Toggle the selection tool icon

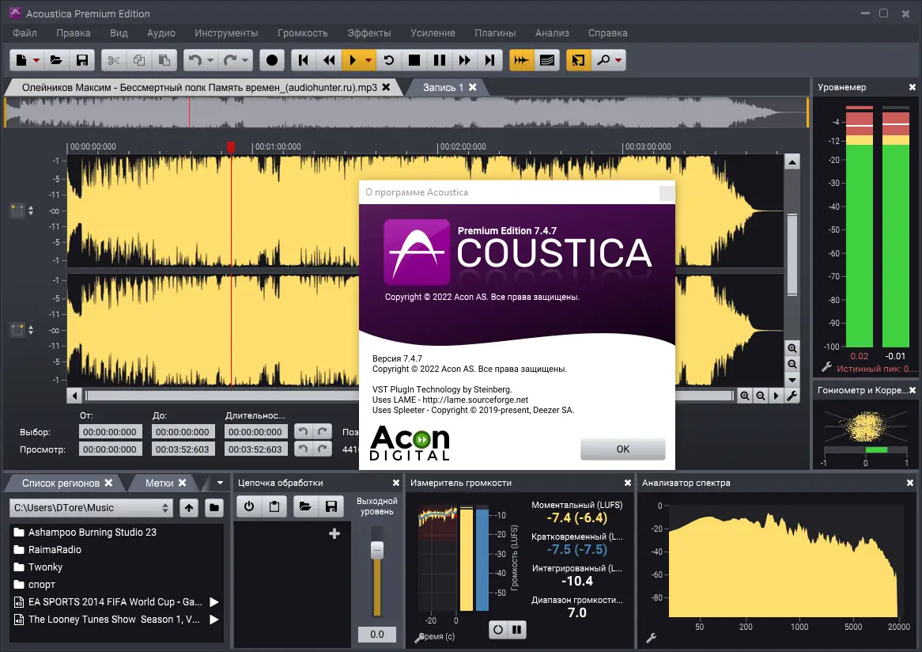point(578,60)
